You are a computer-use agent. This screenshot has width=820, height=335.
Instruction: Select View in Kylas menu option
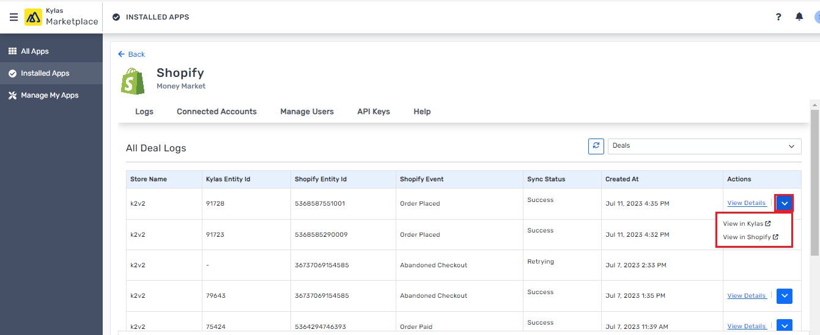coord(746,224)
